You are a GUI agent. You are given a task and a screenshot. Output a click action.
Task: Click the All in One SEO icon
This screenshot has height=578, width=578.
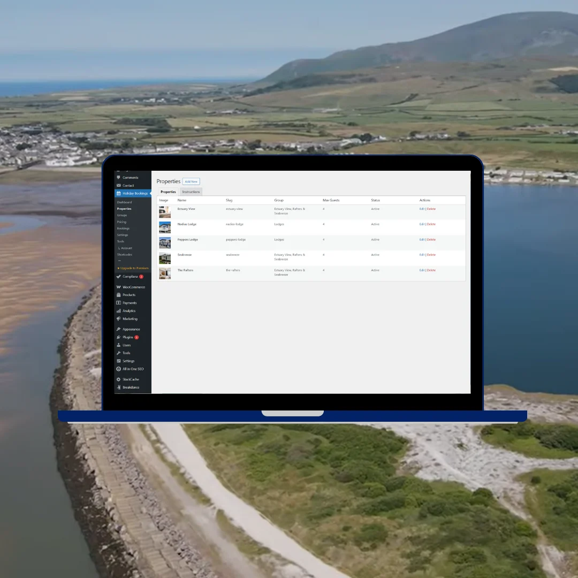pyautogui.click(x=119, y=369)
